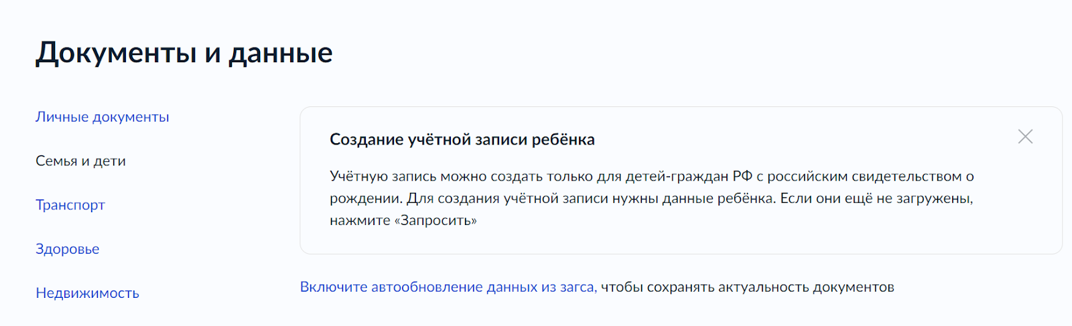Go to the Транспорт section
Image resolution: width=1072 pixels, height=326 pixels.
(x=70, y=206)
